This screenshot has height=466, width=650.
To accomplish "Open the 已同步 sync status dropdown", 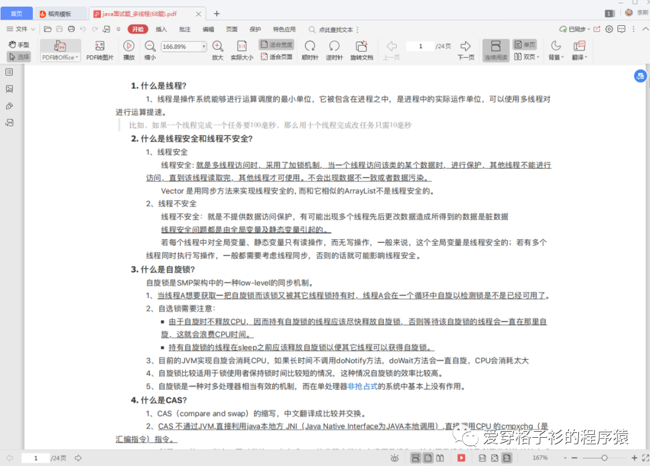I will pos(575,29).
